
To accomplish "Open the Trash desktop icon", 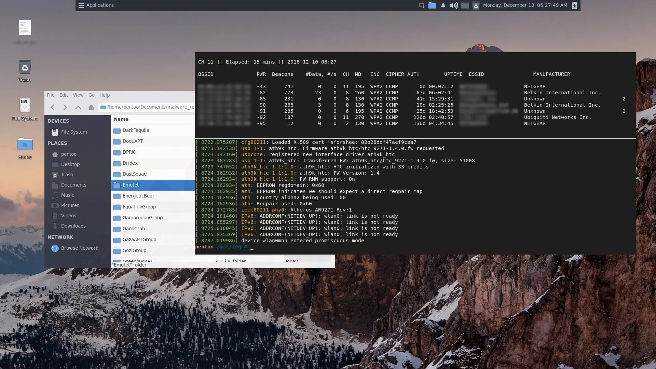I will pos(25,71).
